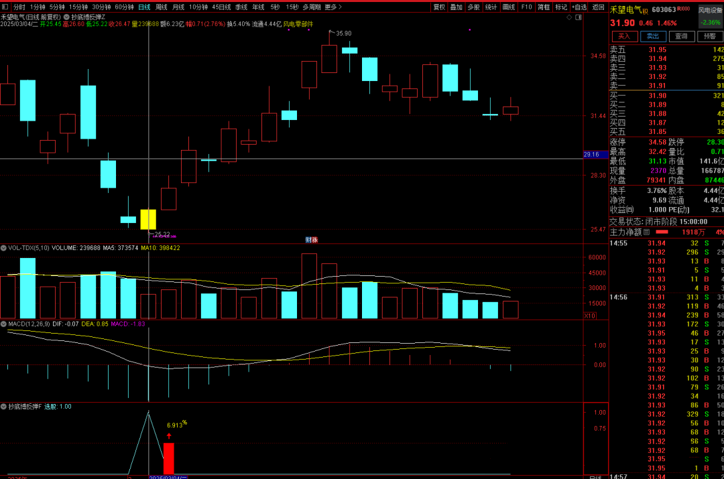This screenshot has height=479, width=724.
Task: Click the yellow highlighted candlestick at 25.22 low
Action: pos(148,219)
